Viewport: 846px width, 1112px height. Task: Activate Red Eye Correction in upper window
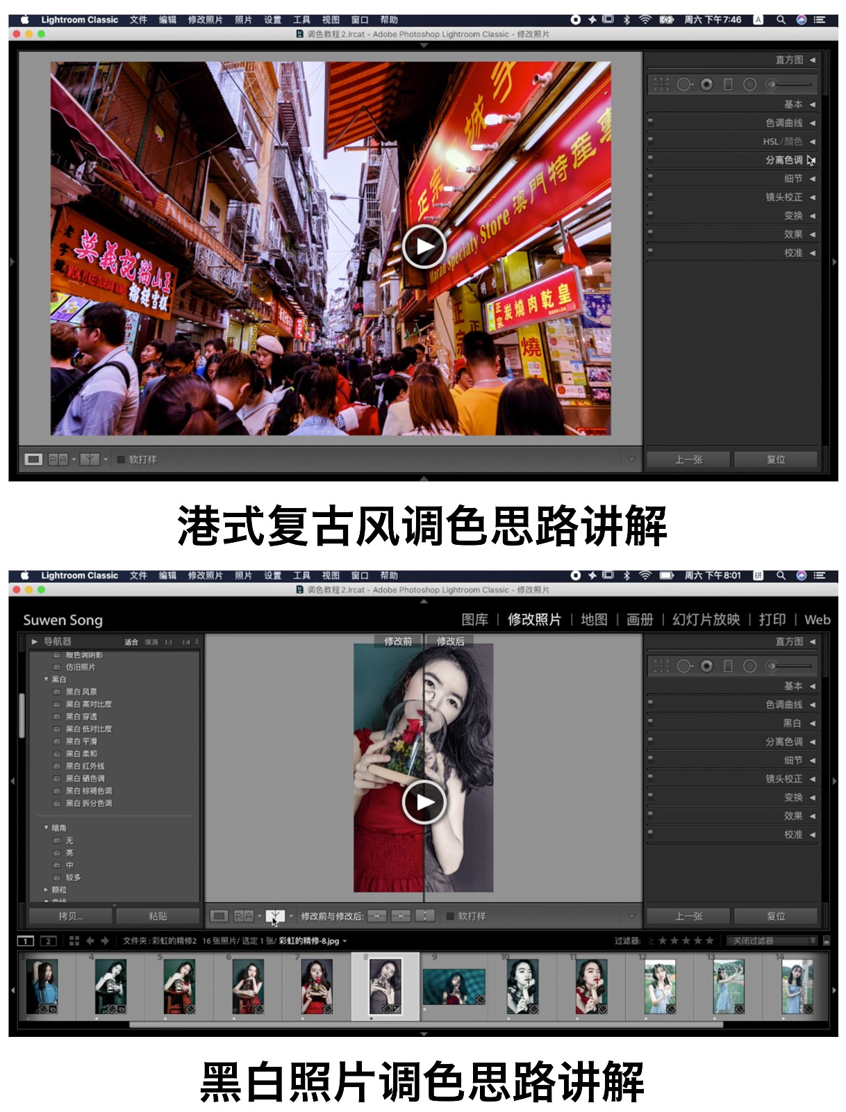[706, 84]
